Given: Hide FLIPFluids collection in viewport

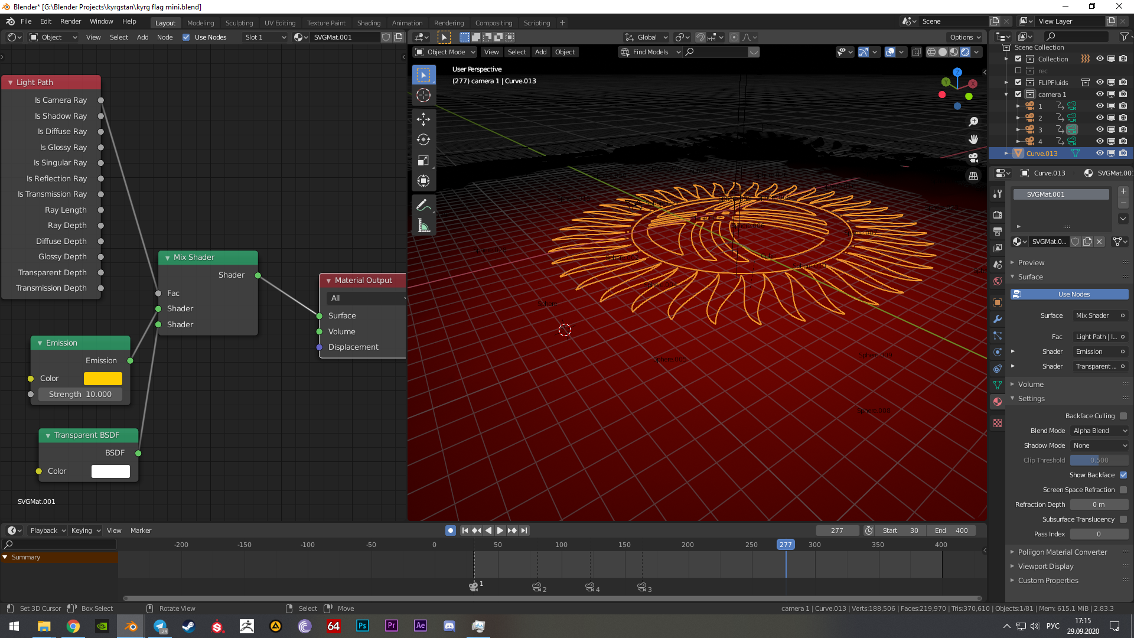Looking at the screenshot, I should 1100,82.
